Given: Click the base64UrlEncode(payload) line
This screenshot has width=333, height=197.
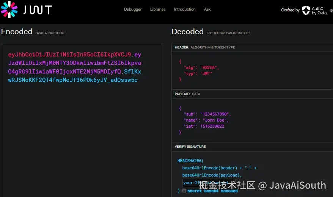Looking at the screenshot, I should 212,175.
